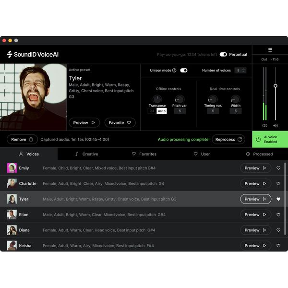This screenshot has height=288, width=288.
Task: Click the Favorite button for active preset
Action: (x=120, y=122)
